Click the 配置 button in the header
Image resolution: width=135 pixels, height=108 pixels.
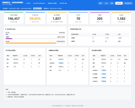tap(100, 3)
